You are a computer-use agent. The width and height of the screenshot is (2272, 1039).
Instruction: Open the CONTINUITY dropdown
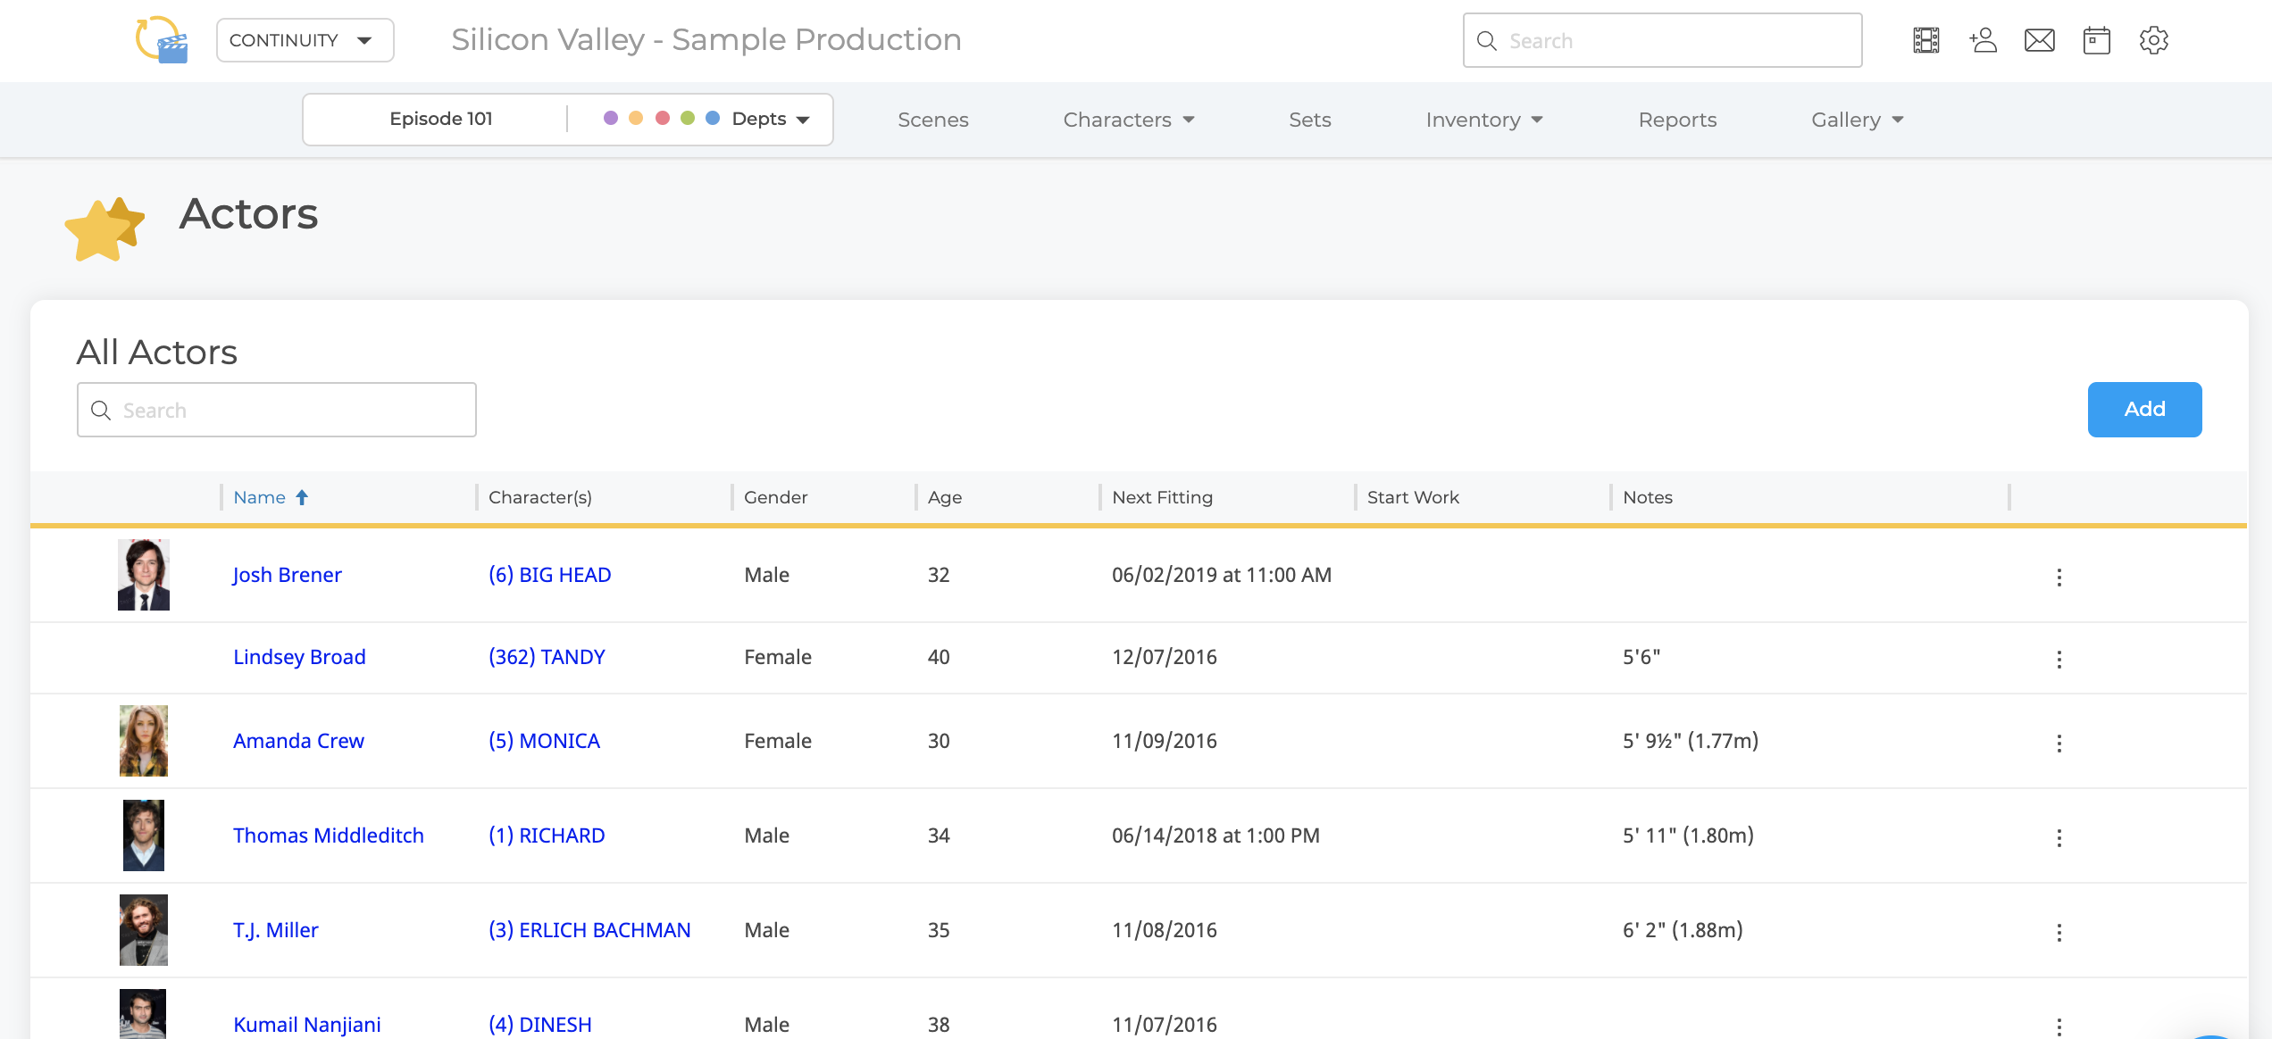click(x=305, y=40)
